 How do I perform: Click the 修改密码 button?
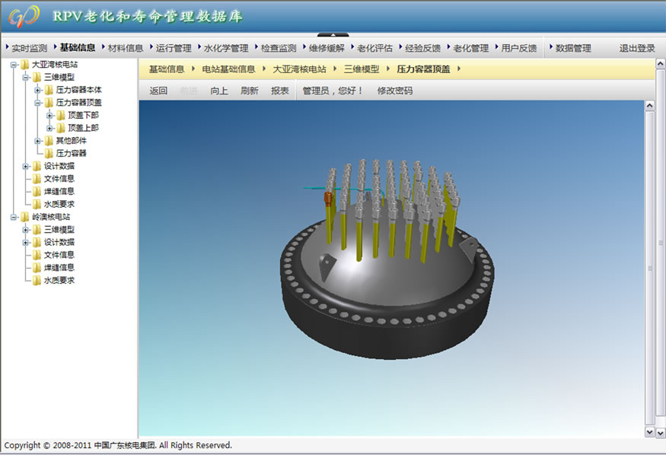(395, 91)
